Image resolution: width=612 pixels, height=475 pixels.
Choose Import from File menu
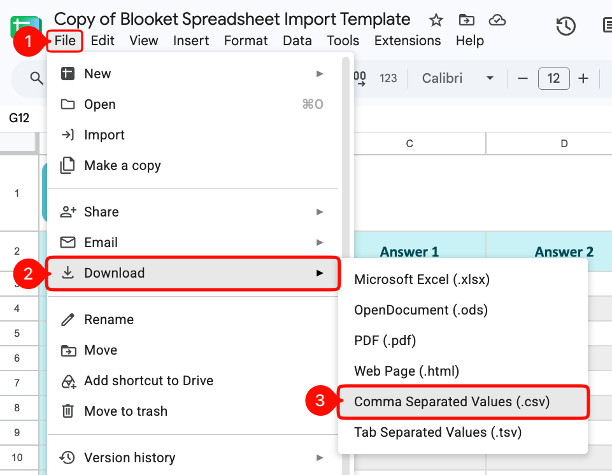tap(193, 134)
